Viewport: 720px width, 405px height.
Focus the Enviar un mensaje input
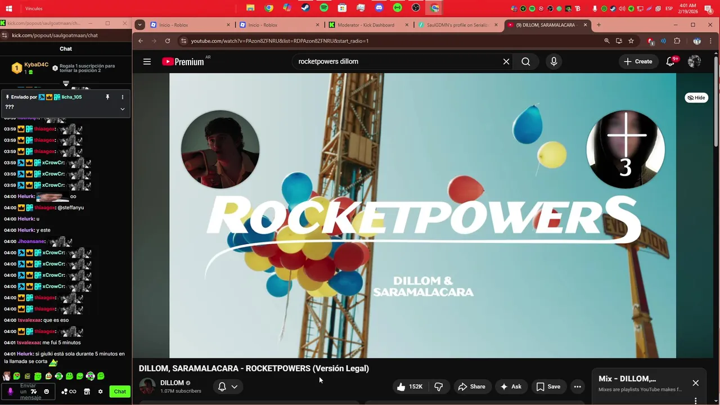tap(28, 391)
